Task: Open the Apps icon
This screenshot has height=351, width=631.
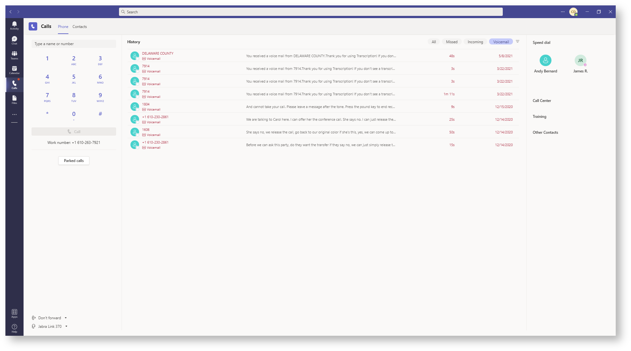Action: point(14,313)
